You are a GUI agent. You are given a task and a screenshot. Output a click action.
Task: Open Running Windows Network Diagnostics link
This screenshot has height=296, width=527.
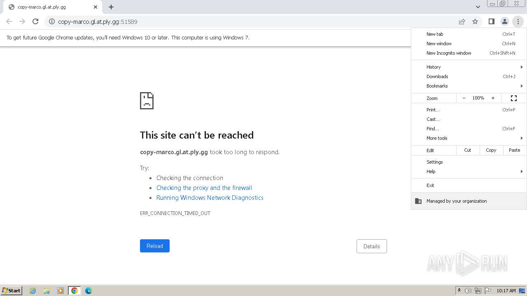point(210,198)
